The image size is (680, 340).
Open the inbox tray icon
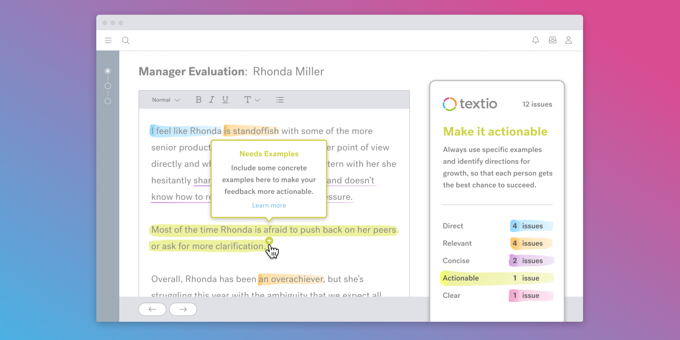552,40
